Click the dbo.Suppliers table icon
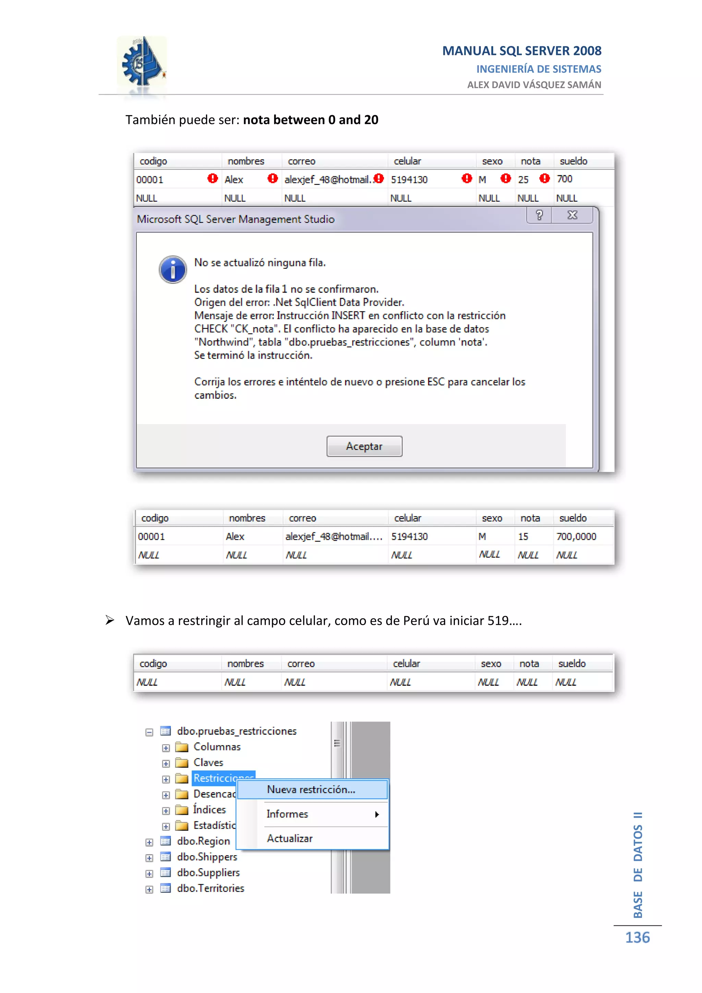This screenshot has height=993, width=702. coord(166,872)
